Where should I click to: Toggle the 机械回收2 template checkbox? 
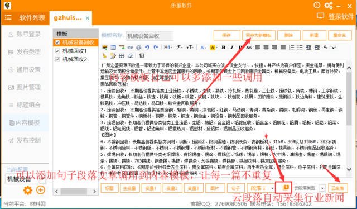(x=57, y=59)
